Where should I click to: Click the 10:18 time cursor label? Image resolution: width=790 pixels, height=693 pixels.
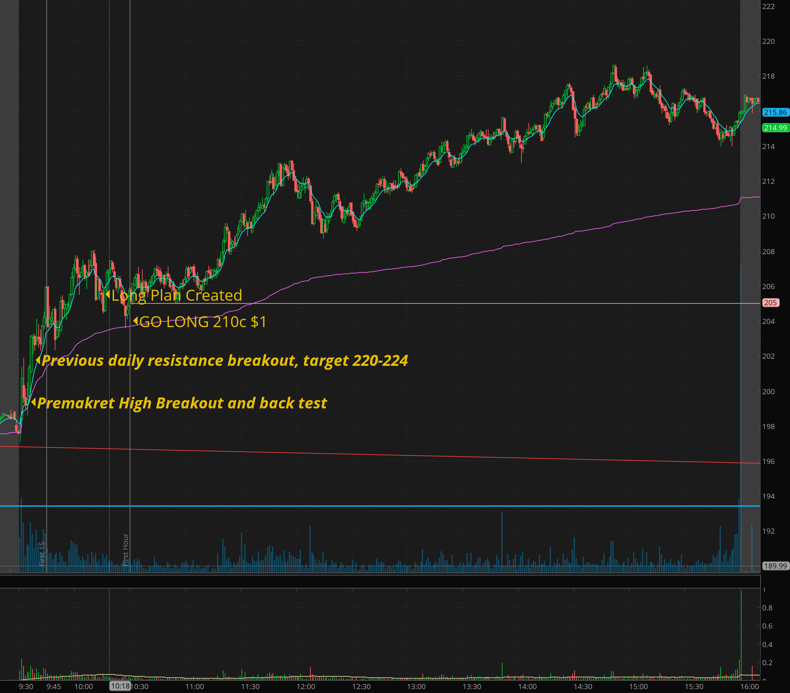[120, 686]
